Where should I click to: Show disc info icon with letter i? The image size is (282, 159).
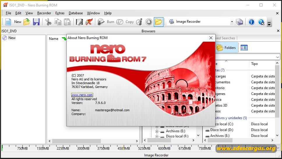pyautogui.click(x=139, y=22)
